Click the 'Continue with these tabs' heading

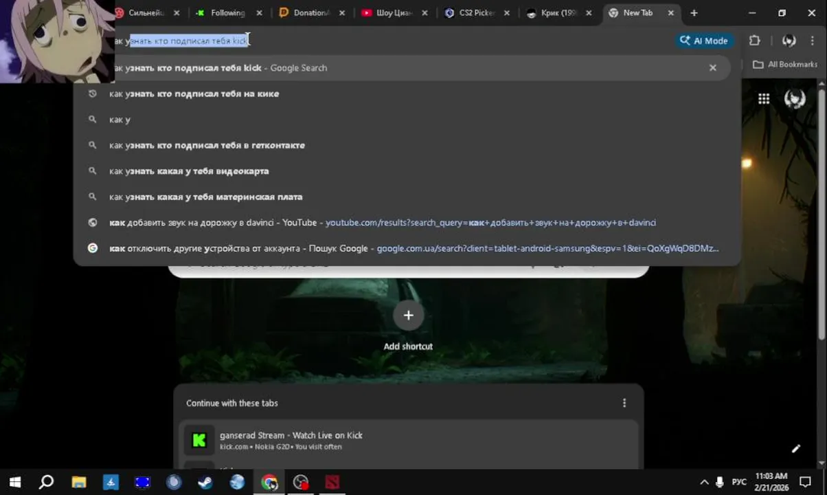232,403
